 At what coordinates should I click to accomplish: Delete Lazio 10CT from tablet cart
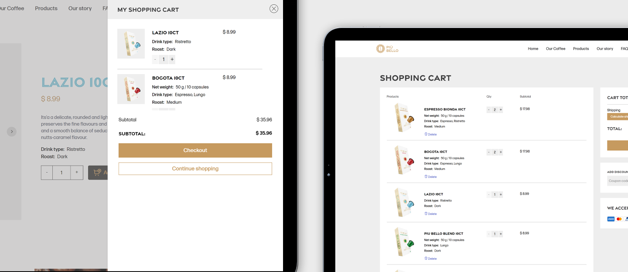point(430,214)
